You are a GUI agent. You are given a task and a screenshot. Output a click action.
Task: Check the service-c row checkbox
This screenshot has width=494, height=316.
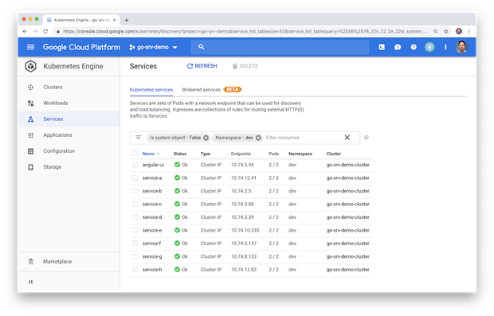(x=135, y=205)
